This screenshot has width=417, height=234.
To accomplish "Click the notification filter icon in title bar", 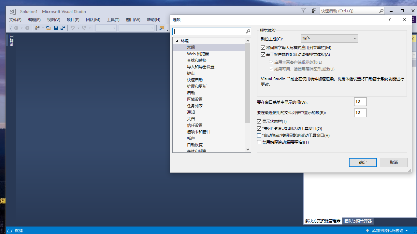I will pyautogui.click(x=303, y=10).
